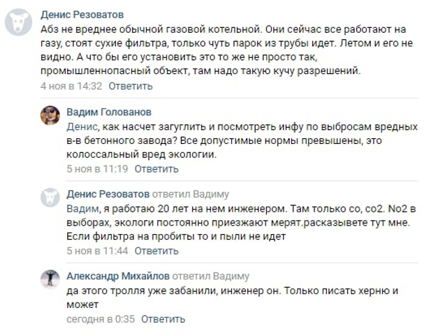431x336 pixels.
Task: Open timestamp '5 ноя в 11:44'
Action: point(97,251)
